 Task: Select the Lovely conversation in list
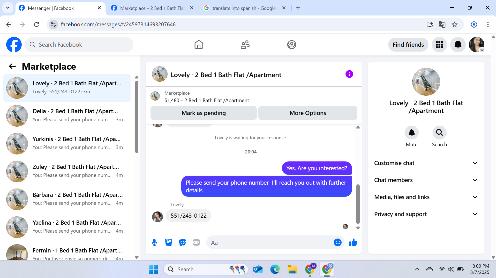[67, 88]
